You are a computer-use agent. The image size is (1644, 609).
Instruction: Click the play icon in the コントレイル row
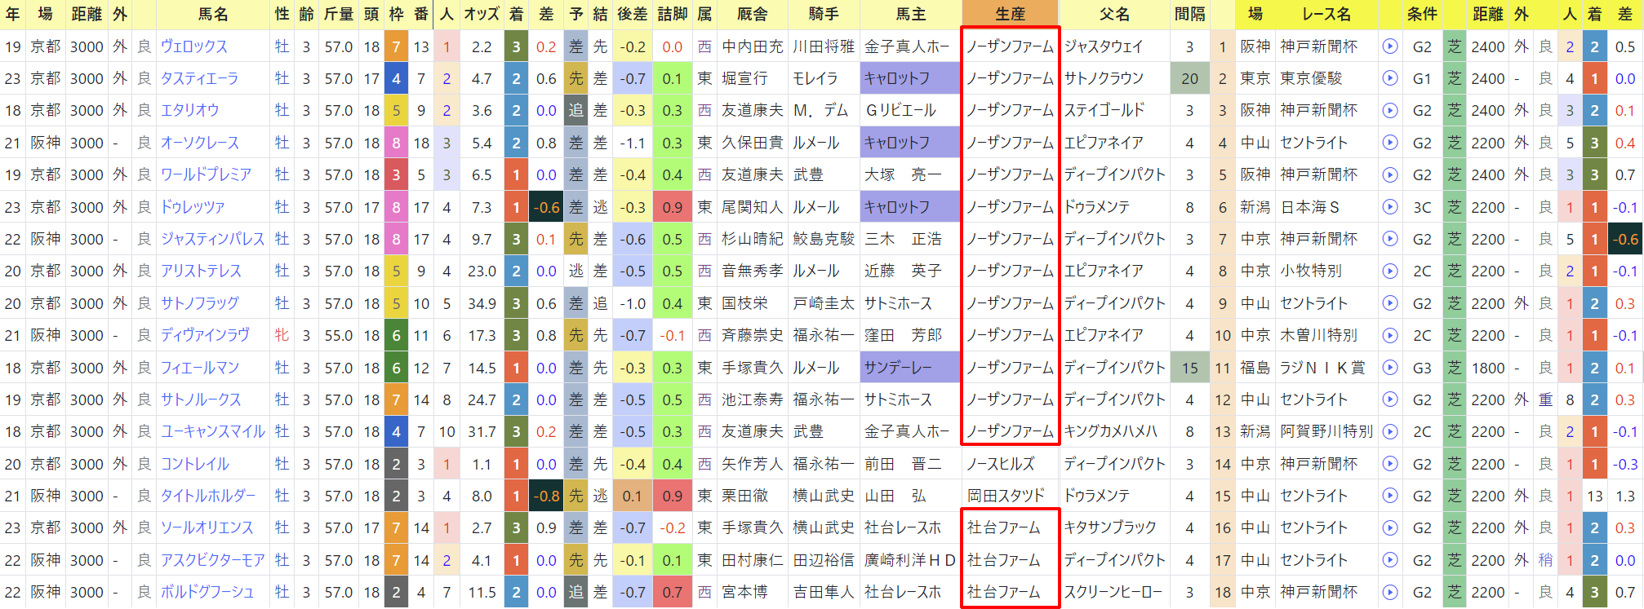tap(1389, 464)
